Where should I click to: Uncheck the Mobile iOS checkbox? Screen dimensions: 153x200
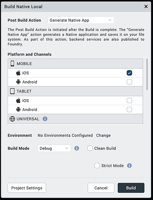point(129,73)
